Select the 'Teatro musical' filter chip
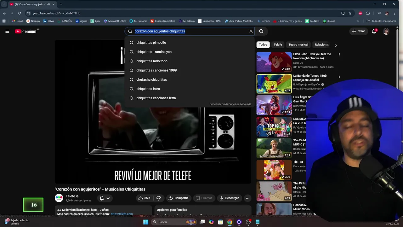This screenshot has width=403, height=227. click(298, 45)
